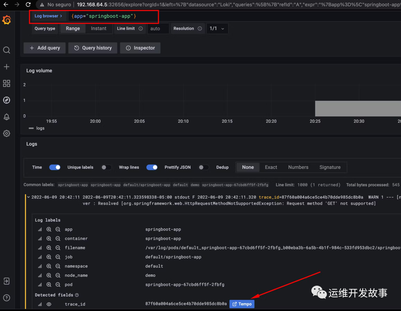Click the namespace value default

point(154,266)
